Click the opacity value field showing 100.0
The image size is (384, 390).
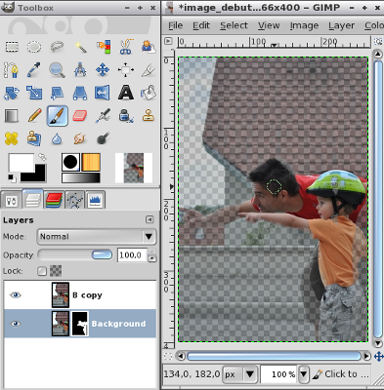(x=132, y=255)
